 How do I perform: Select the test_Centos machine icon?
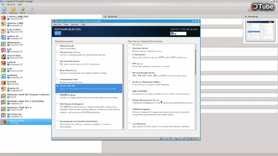[x=3, y=31]
